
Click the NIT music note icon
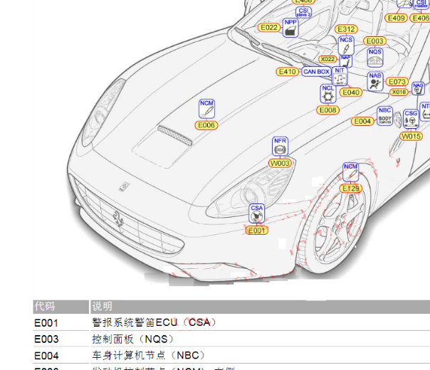coord(340,76)
